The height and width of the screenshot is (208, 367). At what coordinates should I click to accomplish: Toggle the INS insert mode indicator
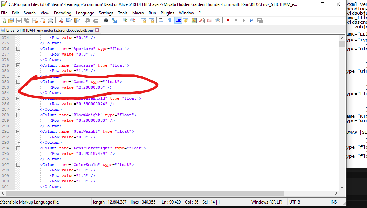pos(334,202)
